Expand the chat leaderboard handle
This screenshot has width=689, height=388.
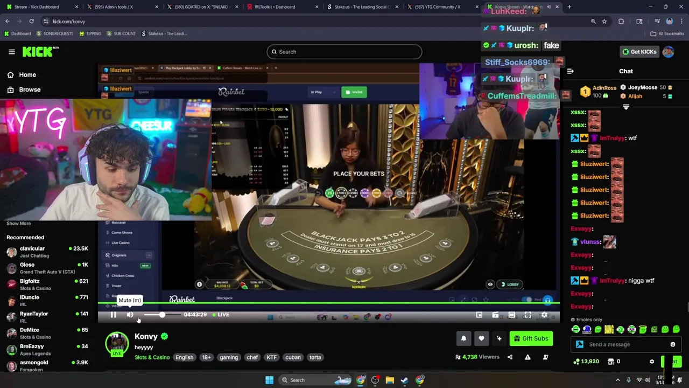coord(626,107)
